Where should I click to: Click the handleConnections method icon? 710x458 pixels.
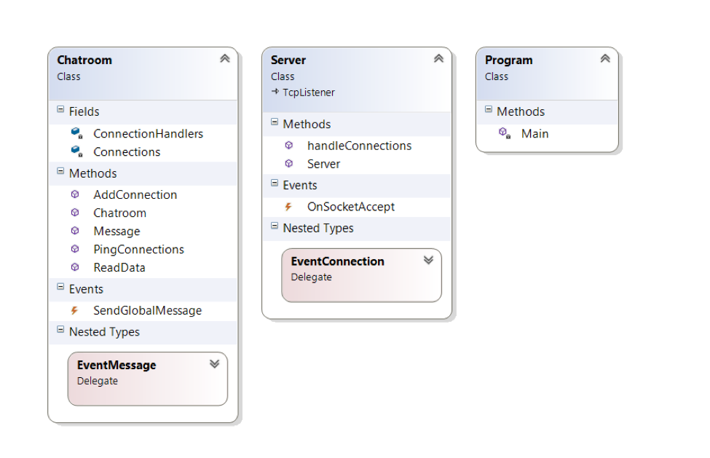(289, 146)
